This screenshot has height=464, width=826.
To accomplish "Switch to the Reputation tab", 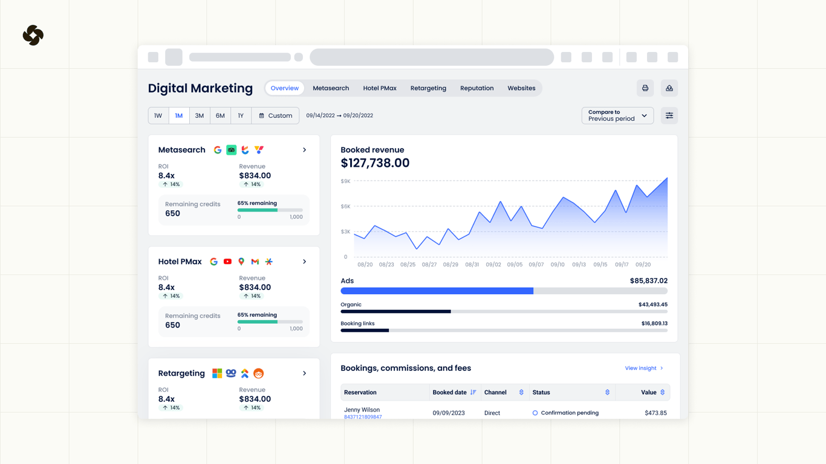I will [x=476, y=88].
